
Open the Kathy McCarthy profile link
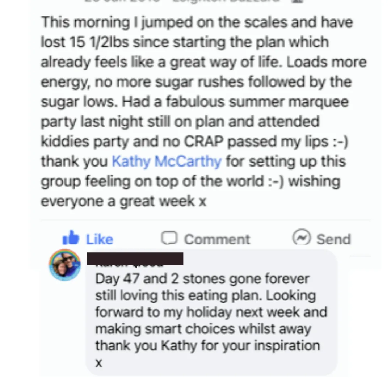[x=167, y=161]
